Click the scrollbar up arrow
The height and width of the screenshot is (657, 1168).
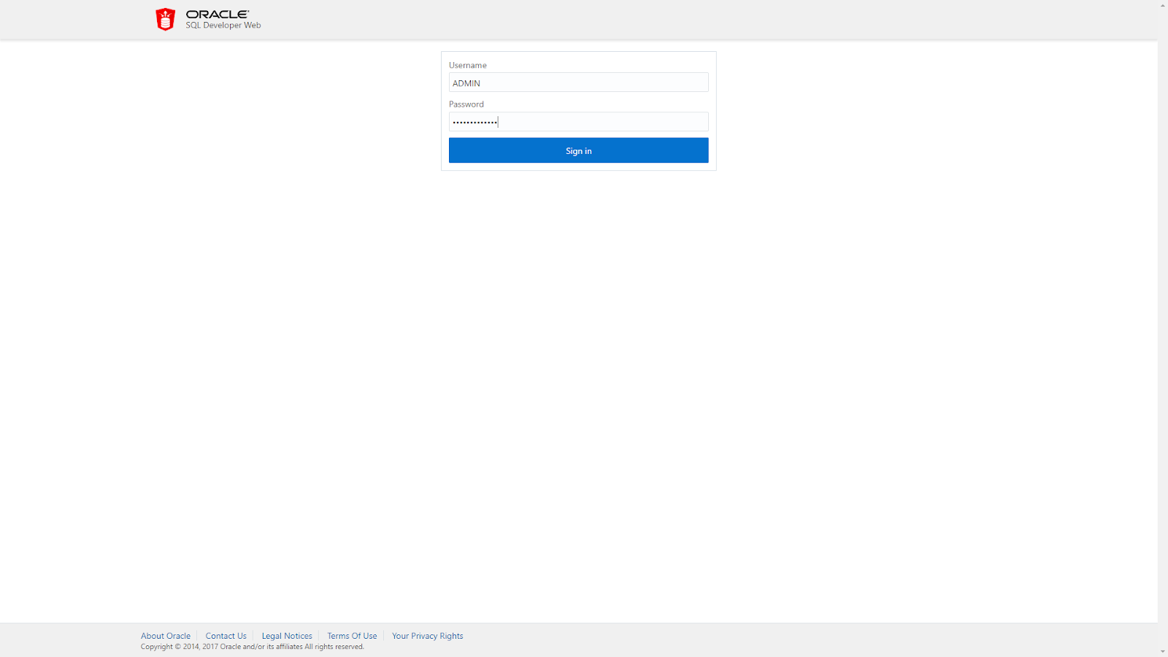[1162, 5]
